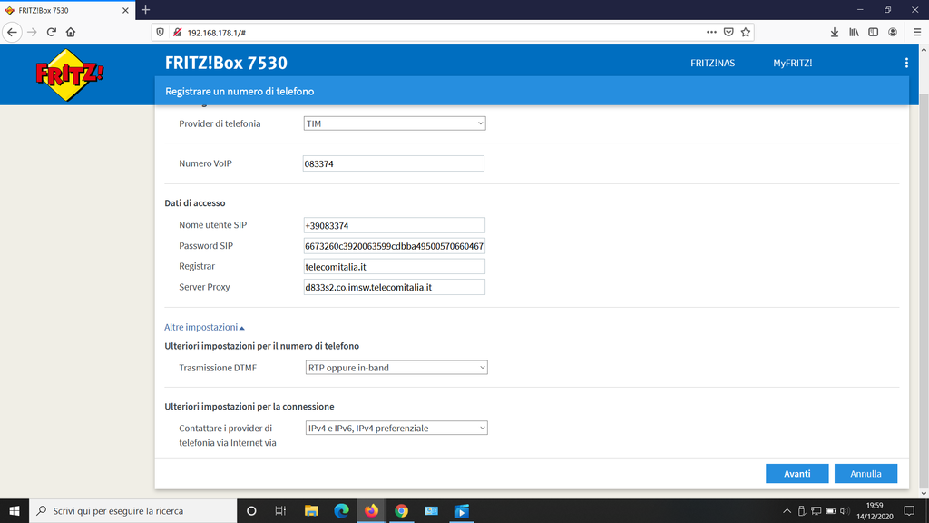Toggle Firefox sidebar view
The width and height of the screenshot is (929, 523).
874,32
